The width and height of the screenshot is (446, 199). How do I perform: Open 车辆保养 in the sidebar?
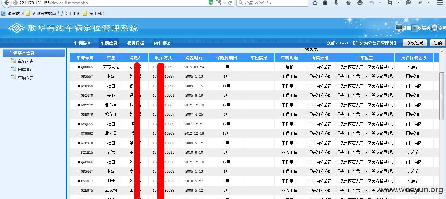tap(26, 78)
